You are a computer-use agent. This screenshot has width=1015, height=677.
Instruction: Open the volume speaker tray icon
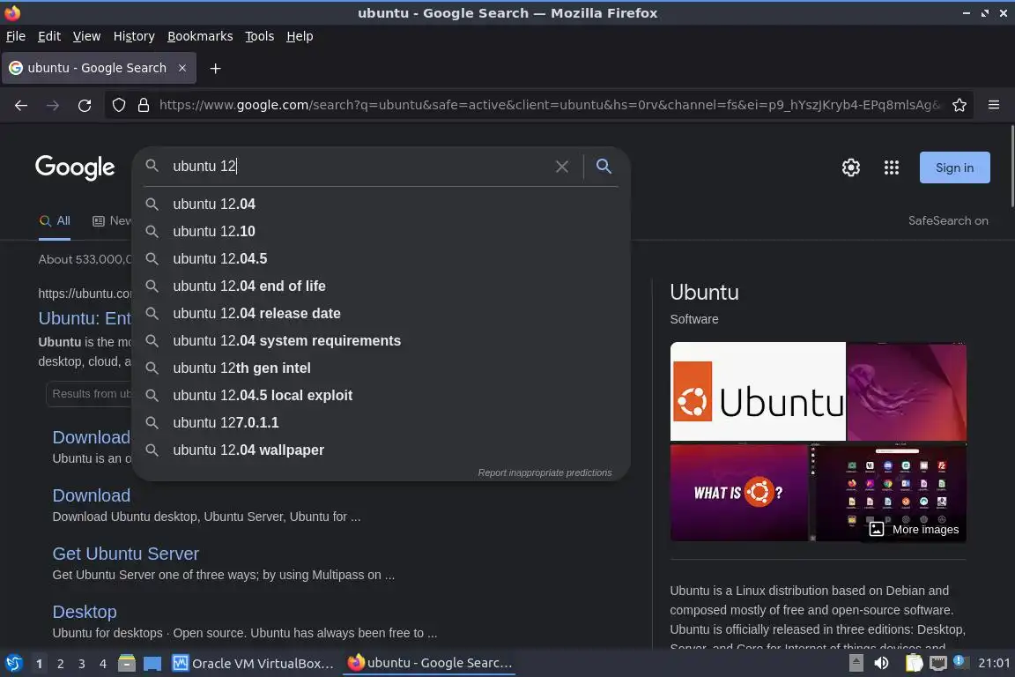[881, 663]
